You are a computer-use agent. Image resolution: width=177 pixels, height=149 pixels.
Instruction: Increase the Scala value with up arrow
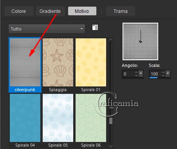pos(163,72)
